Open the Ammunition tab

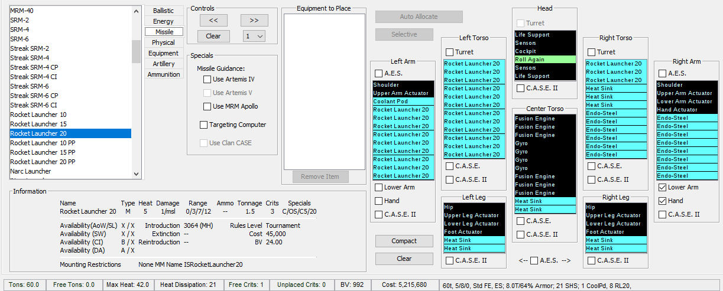(164, 74)
